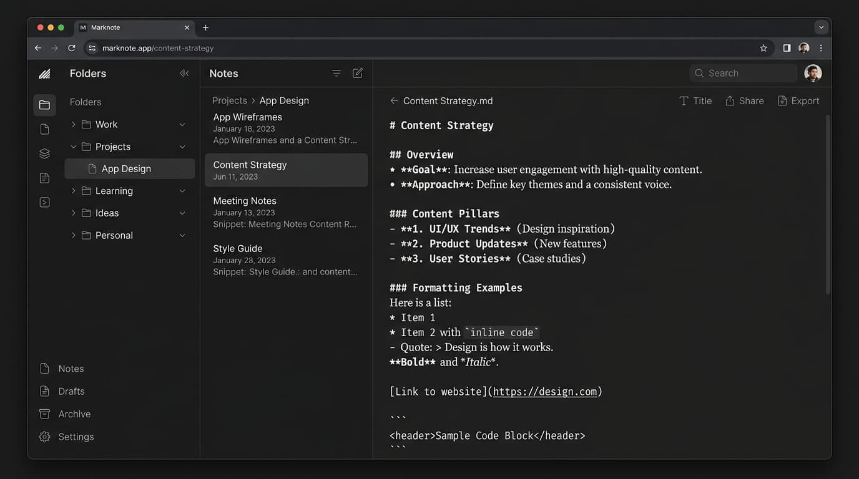
Task: Open Archive in bottom sidebar
Action: 65,414
